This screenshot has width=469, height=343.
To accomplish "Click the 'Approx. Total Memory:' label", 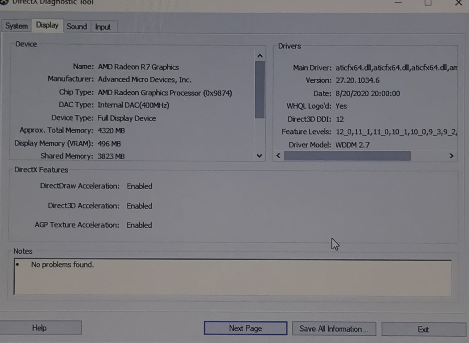I will tap(56, 130).
